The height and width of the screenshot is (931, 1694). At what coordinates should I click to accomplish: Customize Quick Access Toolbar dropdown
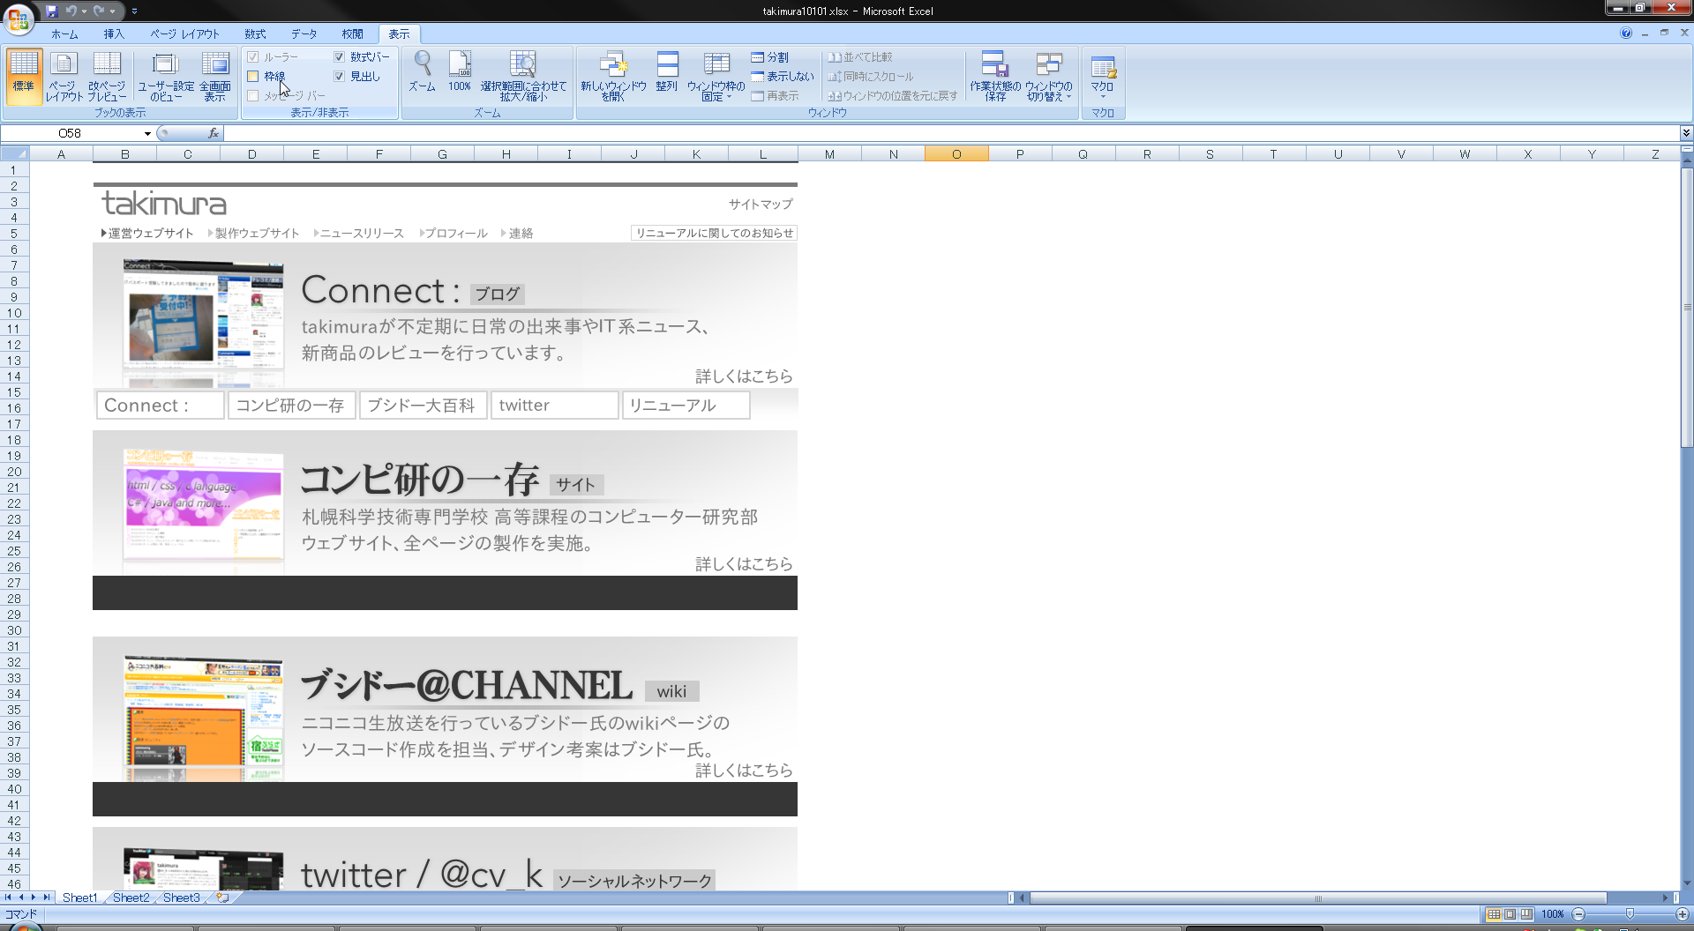tap(134, 11)
